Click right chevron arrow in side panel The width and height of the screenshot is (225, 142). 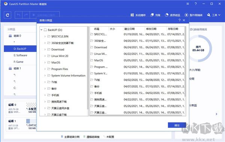216,114
